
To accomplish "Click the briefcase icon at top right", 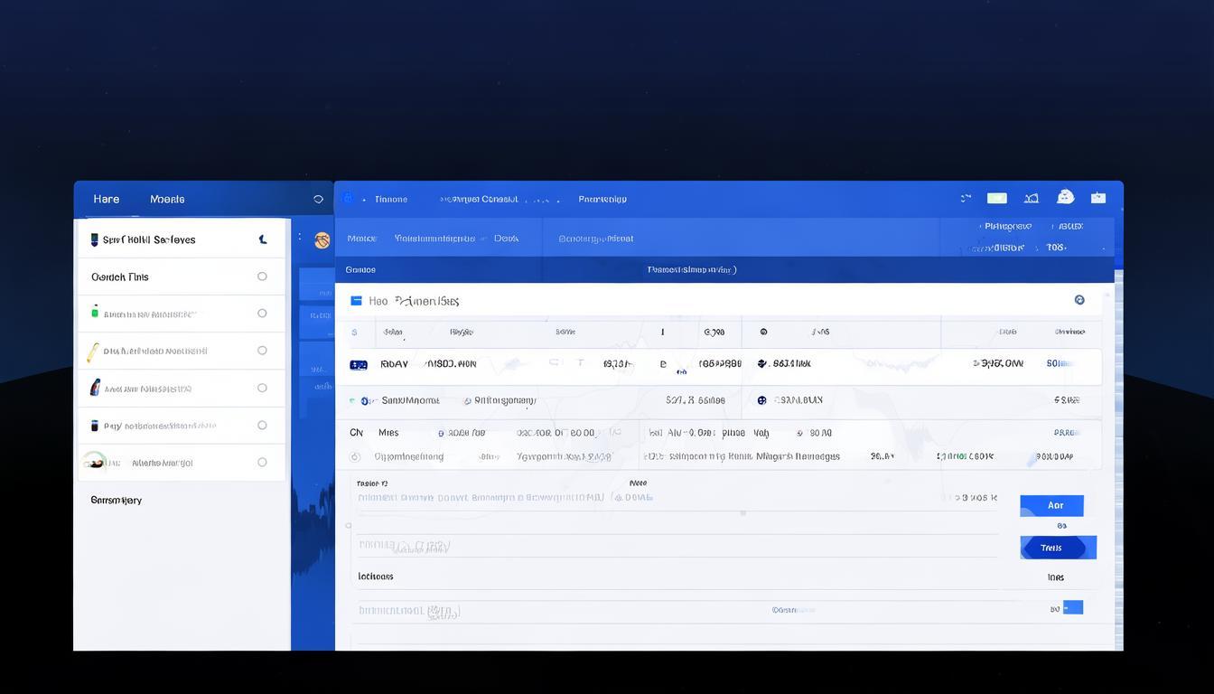I will tap(1097, 198).
